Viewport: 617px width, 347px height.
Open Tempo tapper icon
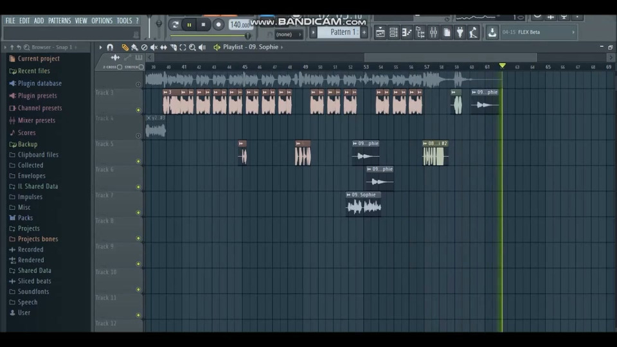point(474,32)
